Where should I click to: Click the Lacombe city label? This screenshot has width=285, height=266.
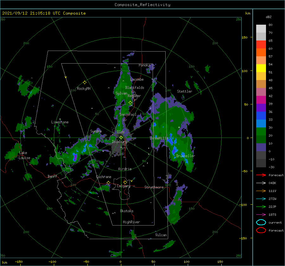(x=137, y=79)
